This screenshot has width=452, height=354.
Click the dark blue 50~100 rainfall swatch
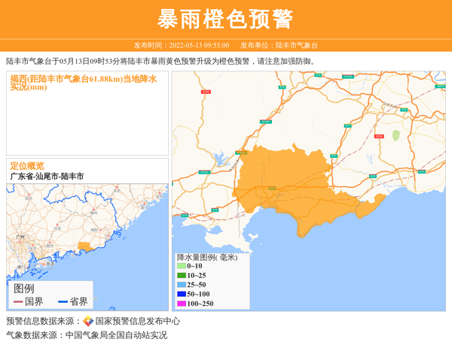point(181,294)
